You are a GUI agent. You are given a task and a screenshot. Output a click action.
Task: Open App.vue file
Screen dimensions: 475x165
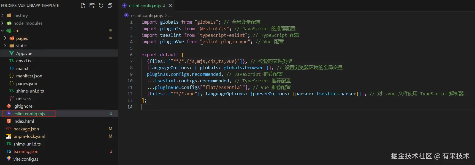click(24, 53)
